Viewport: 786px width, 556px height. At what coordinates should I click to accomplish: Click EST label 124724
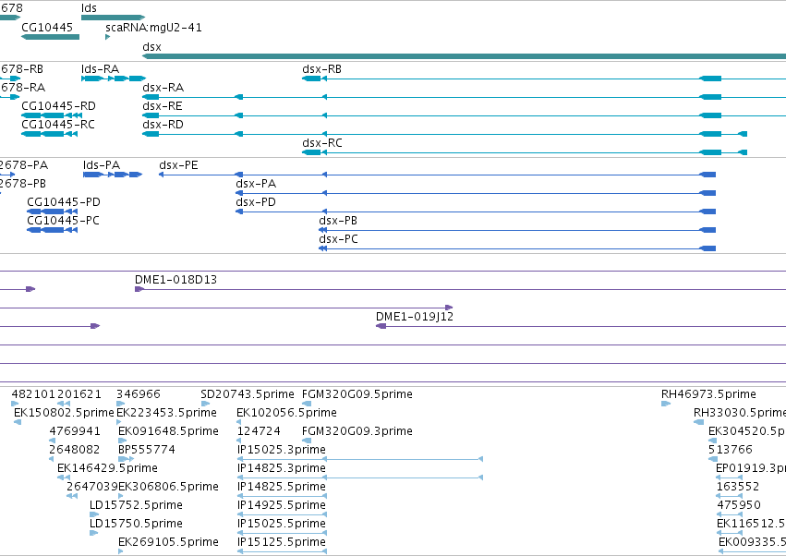point(259,431)
